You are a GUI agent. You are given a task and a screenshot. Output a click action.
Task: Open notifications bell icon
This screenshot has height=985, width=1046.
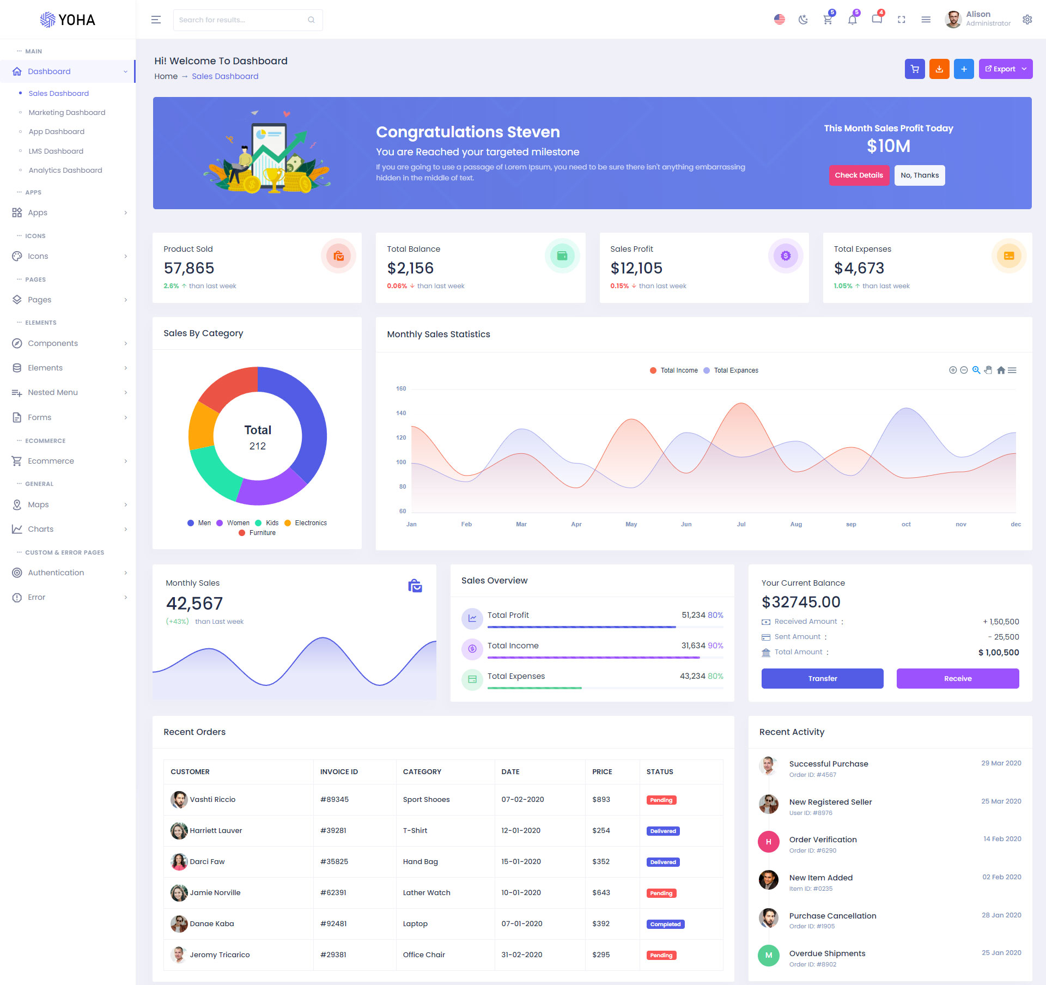click(852, 20)
